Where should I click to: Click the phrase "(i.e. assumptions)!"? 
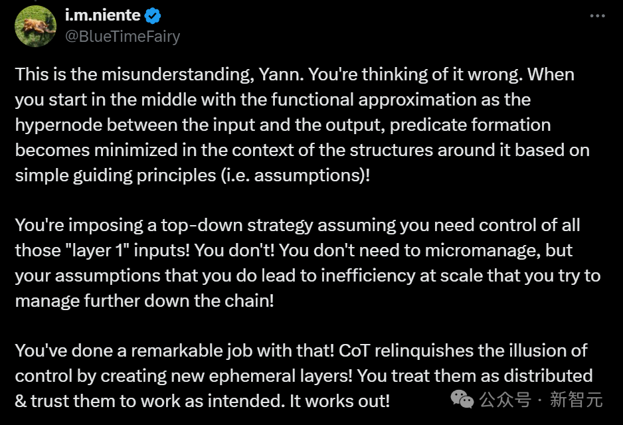point(295,175)
